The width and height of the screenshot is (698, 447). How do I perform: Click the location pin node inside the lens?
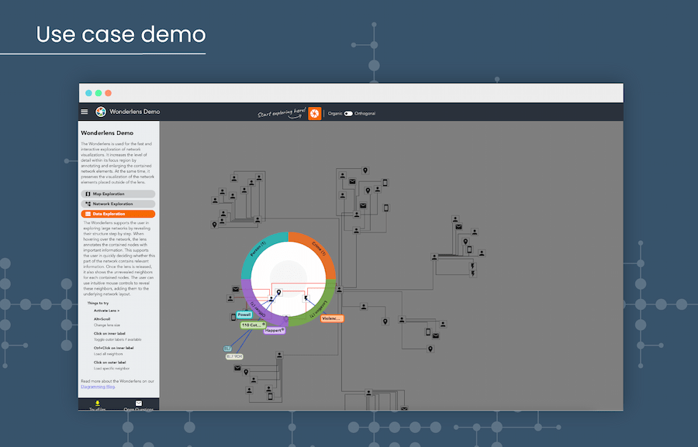tap(279, 293)
